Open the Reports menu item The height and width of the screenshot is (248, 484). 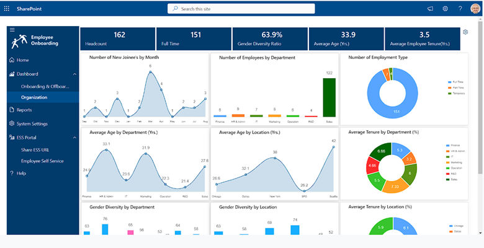pos(24,110)
